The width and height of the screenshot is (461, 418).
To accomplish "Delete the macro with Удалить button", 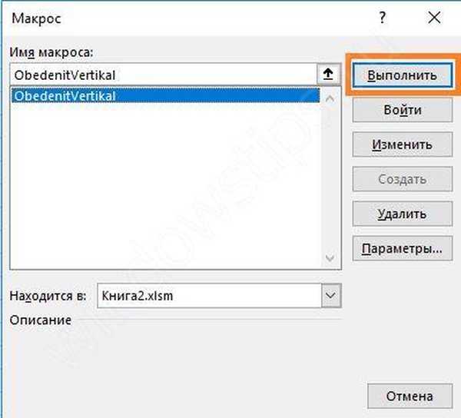I will tap(401, 214).
